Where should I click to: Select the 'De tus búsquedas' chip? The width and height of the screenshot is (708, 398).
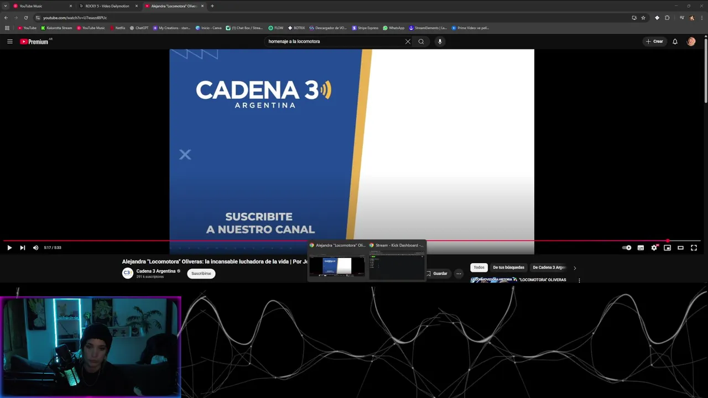pyautogui.click(x=509, y=268)
